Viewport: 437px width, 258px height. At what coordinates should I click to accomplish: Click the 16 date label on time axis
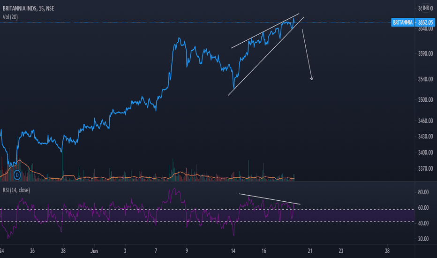(x=264, y=251)
